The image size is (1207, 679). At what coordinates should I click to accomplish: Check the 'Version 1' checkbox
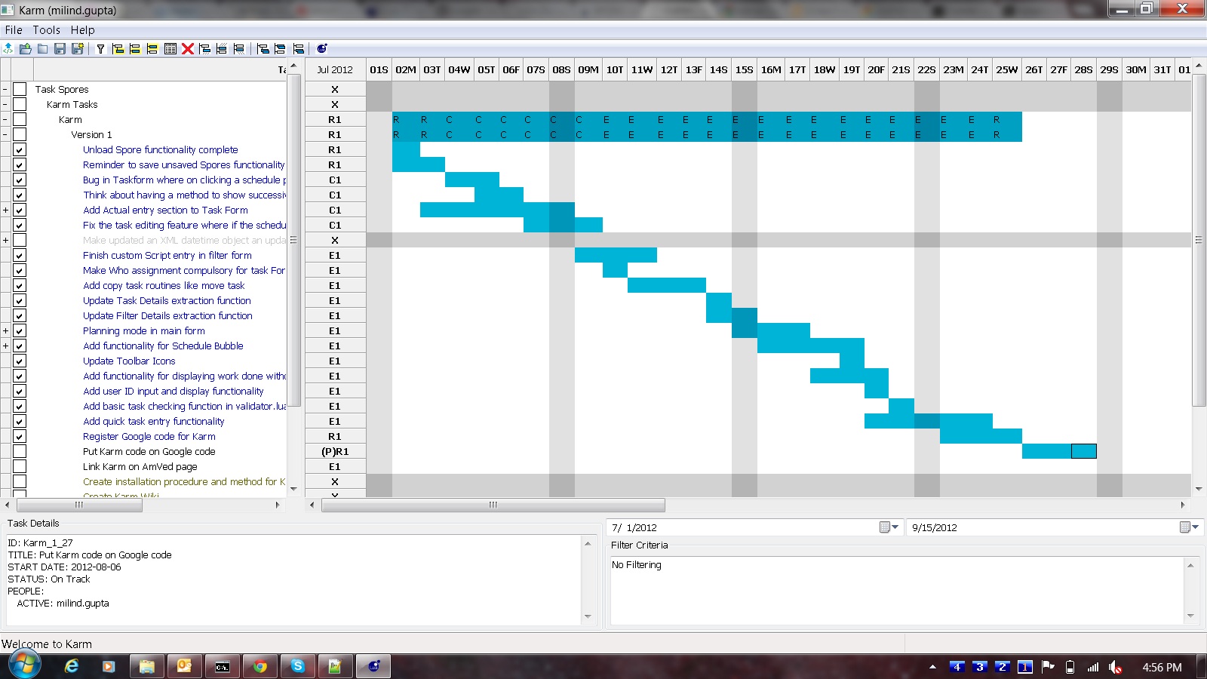[x=20, y=134]
